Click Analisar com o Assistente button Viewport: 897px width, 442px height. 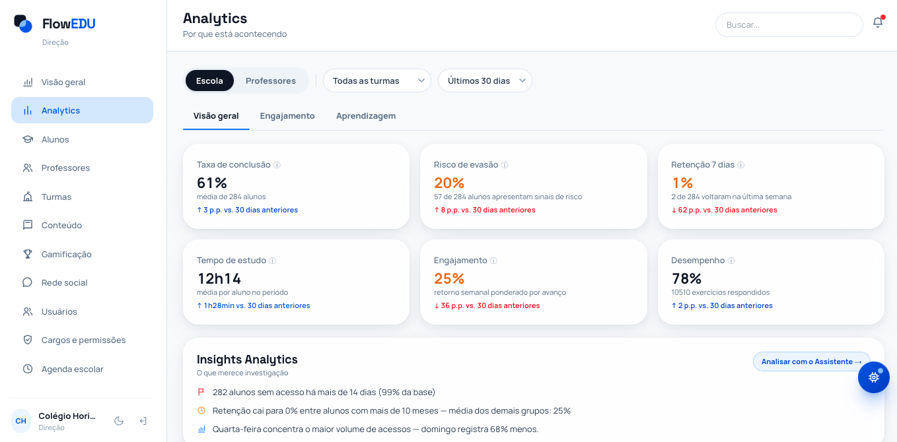pyautogui.click(x=811, y=362)
